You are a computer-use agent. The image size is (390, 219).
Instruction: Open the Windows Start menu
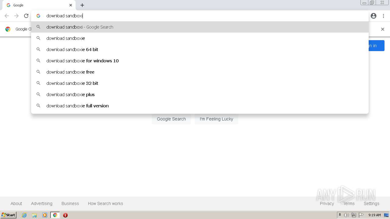(x=8, y=215)
